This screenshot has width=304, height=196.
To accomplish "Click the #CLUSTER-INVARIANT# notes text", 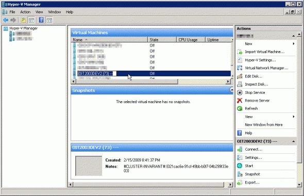I will pyautogui.click(x=176, y=169).
